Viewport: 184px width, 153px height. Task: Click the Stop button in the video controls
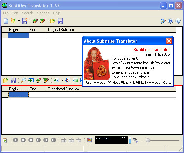(23, 140)
